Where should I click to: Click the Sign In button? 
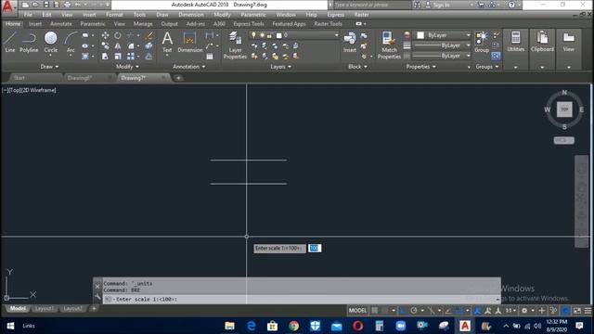click(442, 5)
